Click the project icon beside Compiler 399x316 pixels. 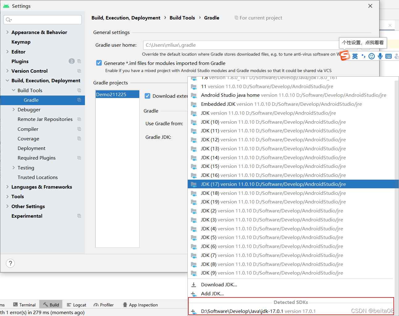[79, 129]
